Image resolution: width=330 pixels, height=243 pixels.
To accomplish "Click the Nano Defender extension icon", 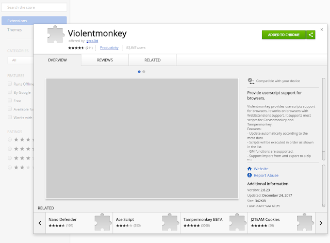I will (103, 222).
